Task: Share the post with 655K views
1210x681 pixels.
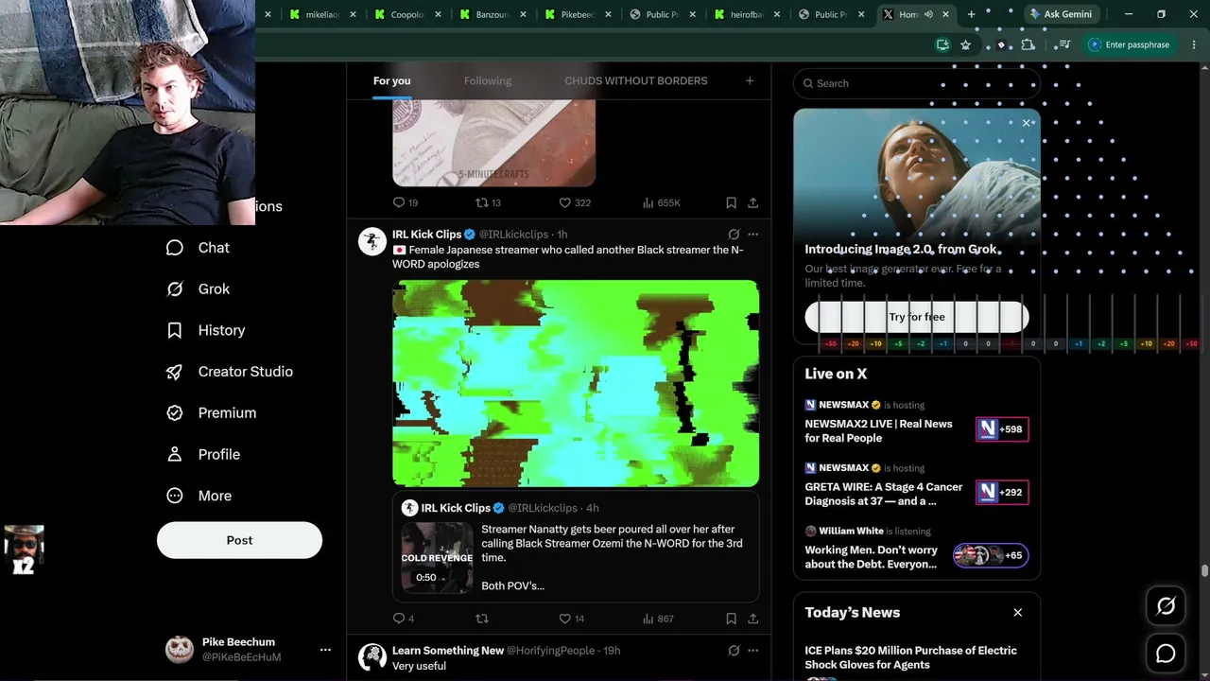Action: (752, 202)
